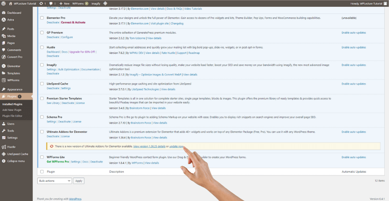Click the Convert Pro sidebar icon
This screenshot has height=201, width=389.
click(x=4, y=57)
